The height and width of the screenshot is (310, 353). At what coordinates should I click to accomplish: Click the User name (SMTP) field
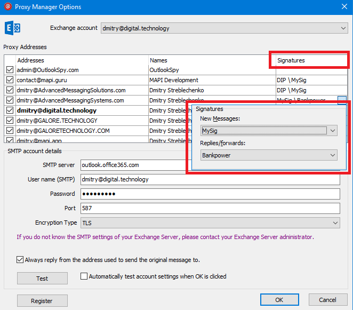[x=210, y=179]
